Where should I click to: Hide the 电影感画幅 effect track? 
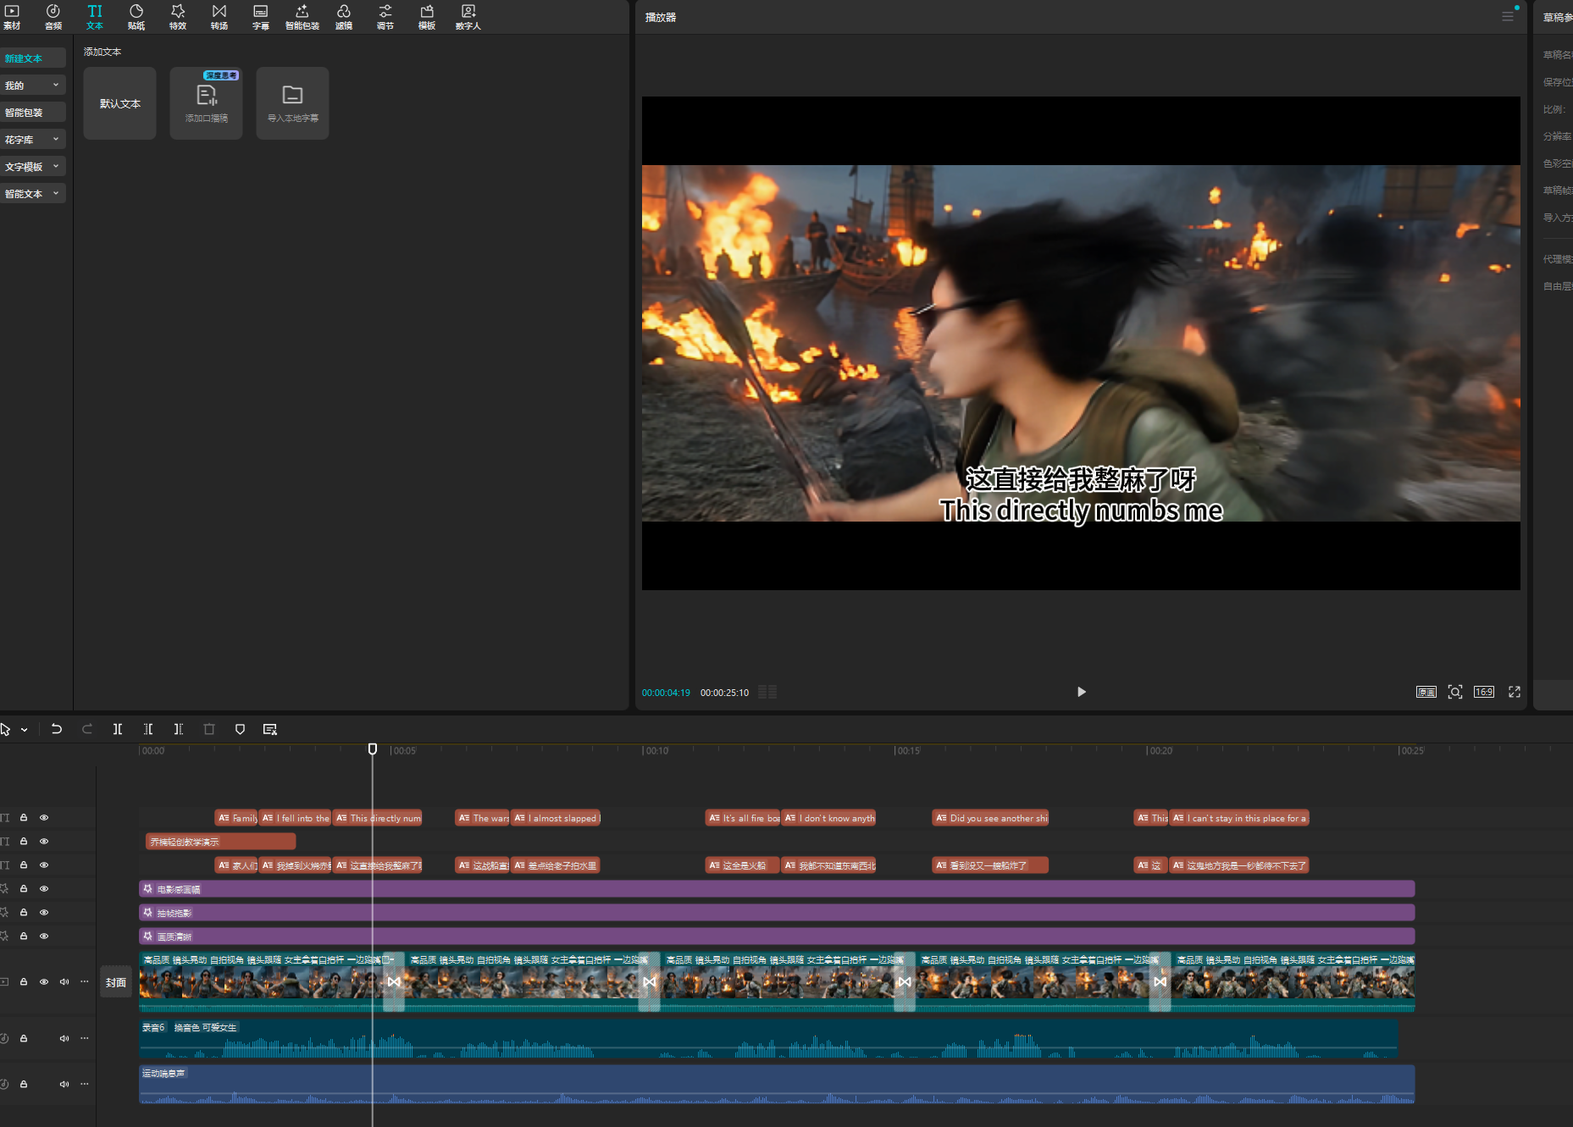(x=44, y=889)
